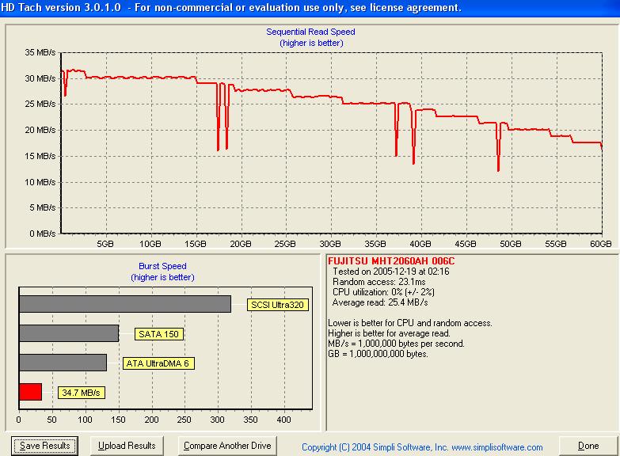This screenshot has width=620, height=456.
Task: Click the Sequential Read Speed chart title
Action: [x=310, y=32]
